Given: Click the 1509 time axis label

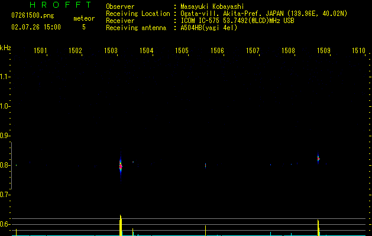Looking at the screenshot, I should [x=324, y=51].
